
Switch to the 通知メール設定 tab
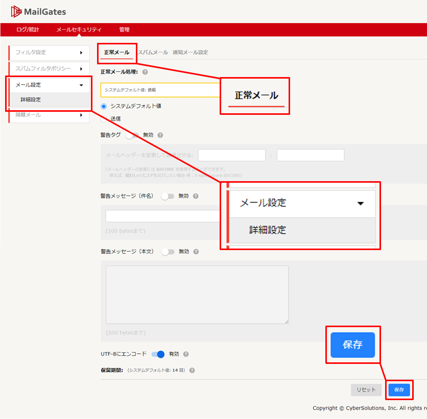click(x=191, y=52)
